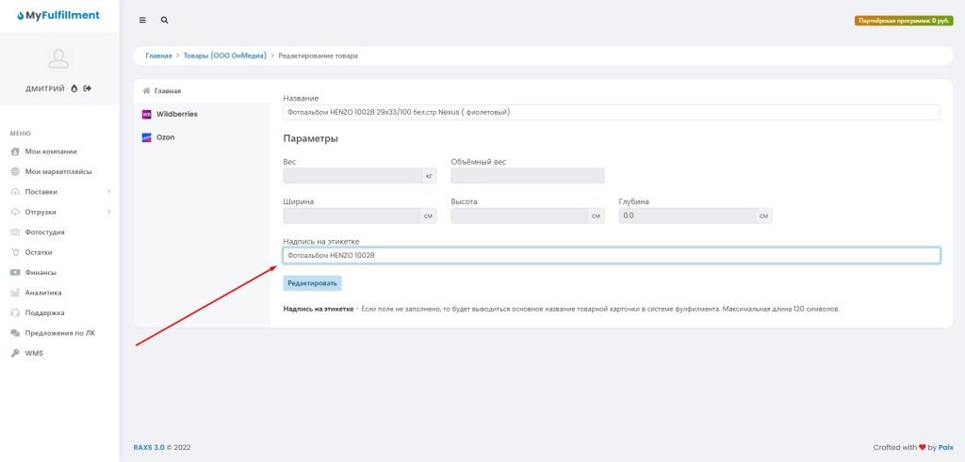Expand the Отгрузки submenu

coord(41,212)
